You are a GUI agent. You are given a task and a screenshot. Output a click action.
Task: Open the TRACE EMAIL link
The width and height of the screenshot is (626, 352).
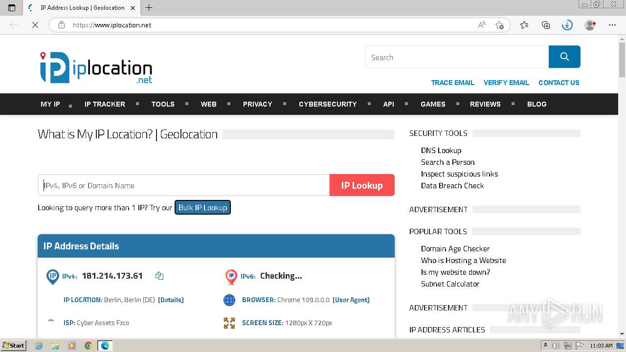tap(452, 83)
